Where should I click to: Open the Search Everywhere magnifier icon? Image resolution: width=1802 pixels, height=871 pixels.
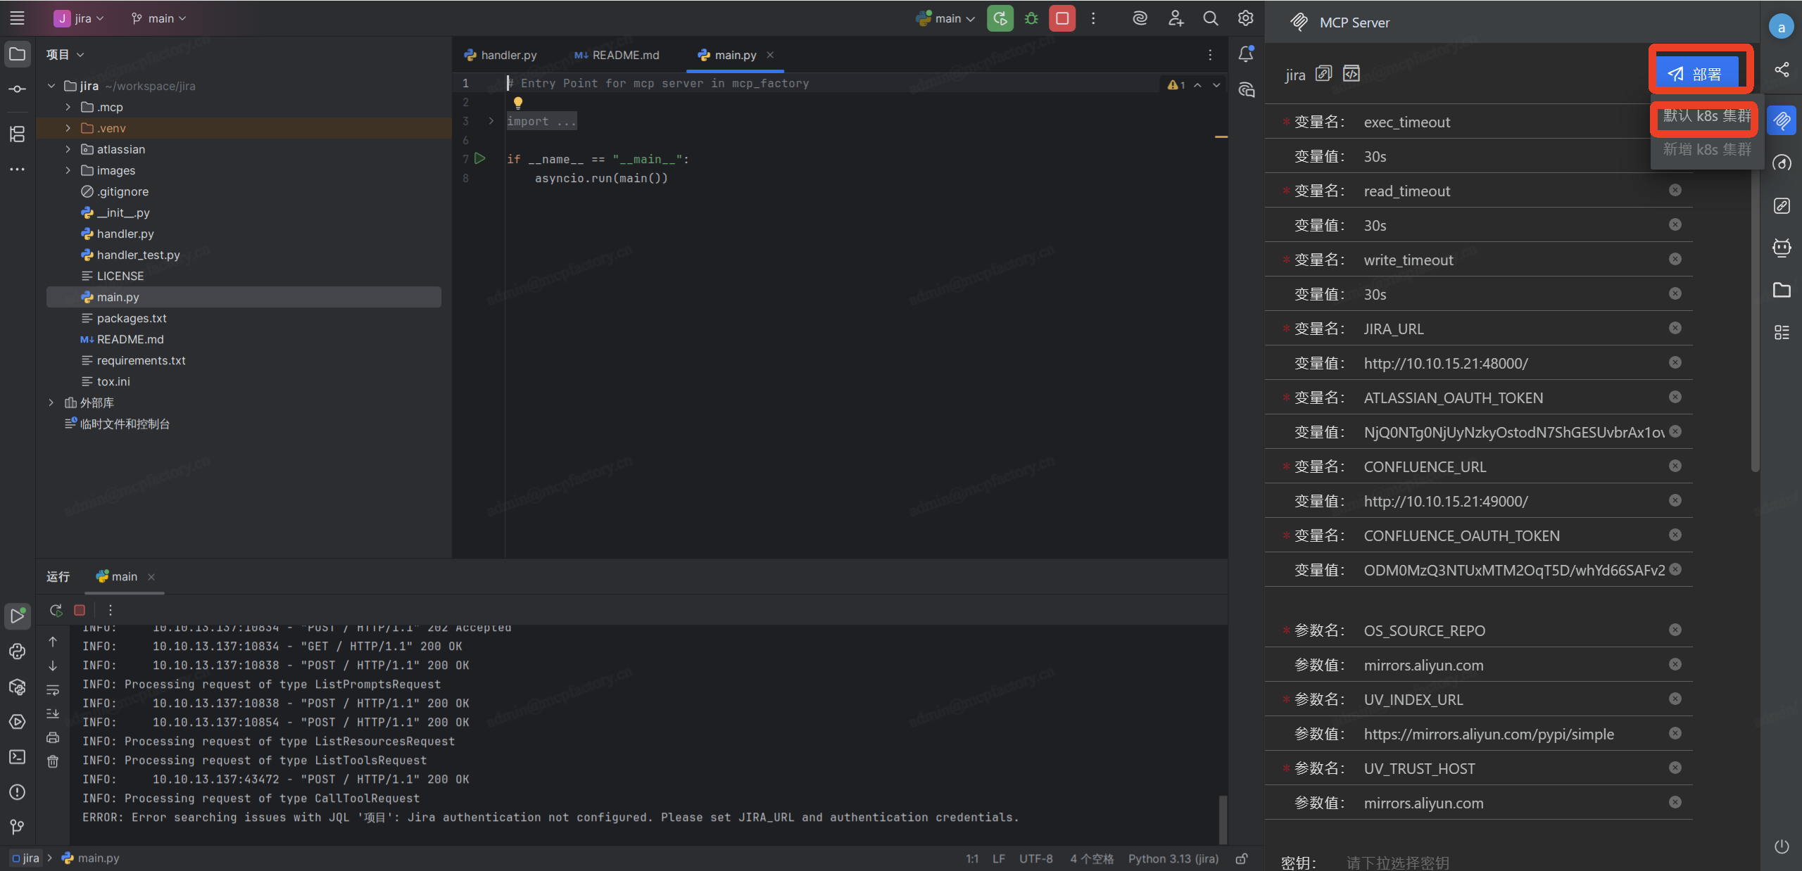pyautogui.click(x=1210, y=18)
